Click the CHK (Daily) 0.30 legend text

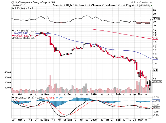click(x=25, y=31)
